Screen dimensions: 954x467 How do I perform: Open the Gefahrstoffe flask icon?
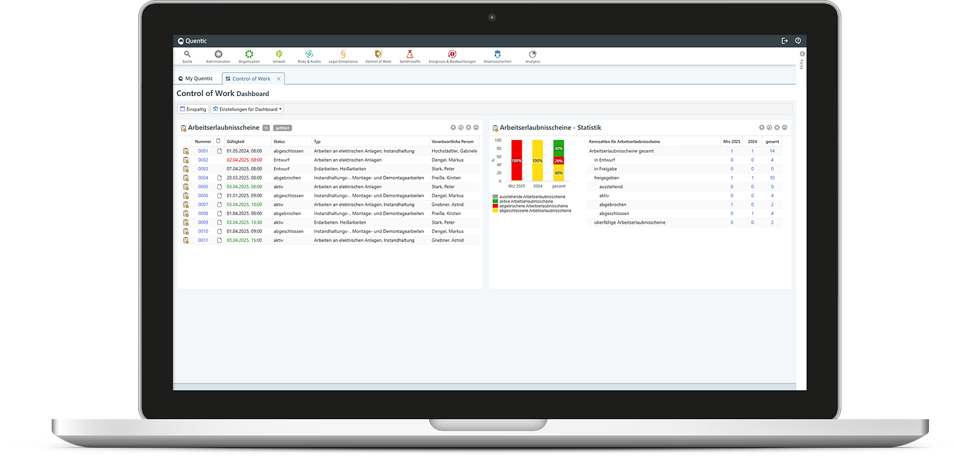(x=409, y=55)
